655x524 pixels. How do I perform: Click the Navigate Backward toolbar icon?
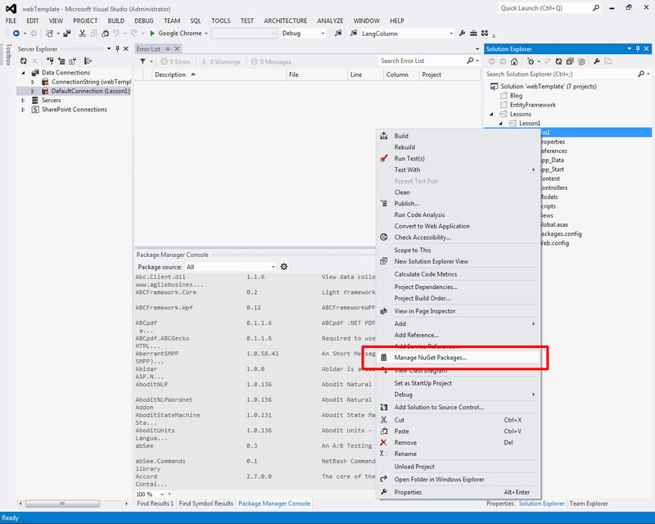point(16,34)
